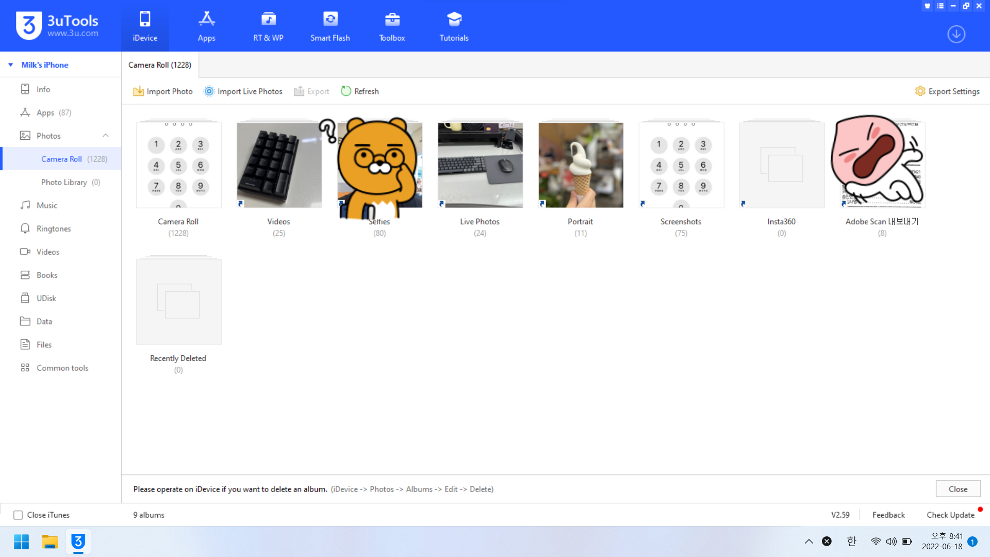Image resolution: width=990 pixels, height=557 pixels.
Task: Toggle the Close iTunes checkbox
Action: tap(18, 515)
